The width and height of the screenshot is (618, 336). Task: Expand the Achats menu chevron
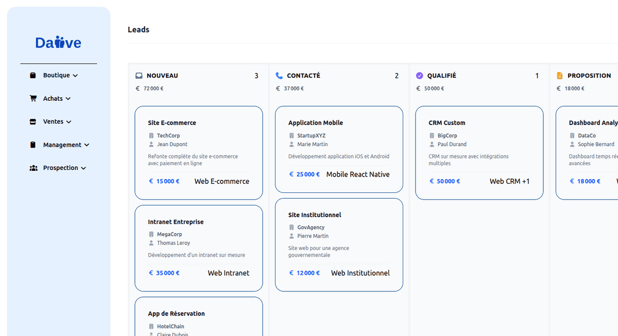pyautogui.click(x=68, y=99)
